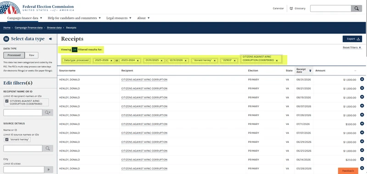Go to the Browse data breadcrumb
Screen dimensions: 367x174
click(x=54, y=28)
